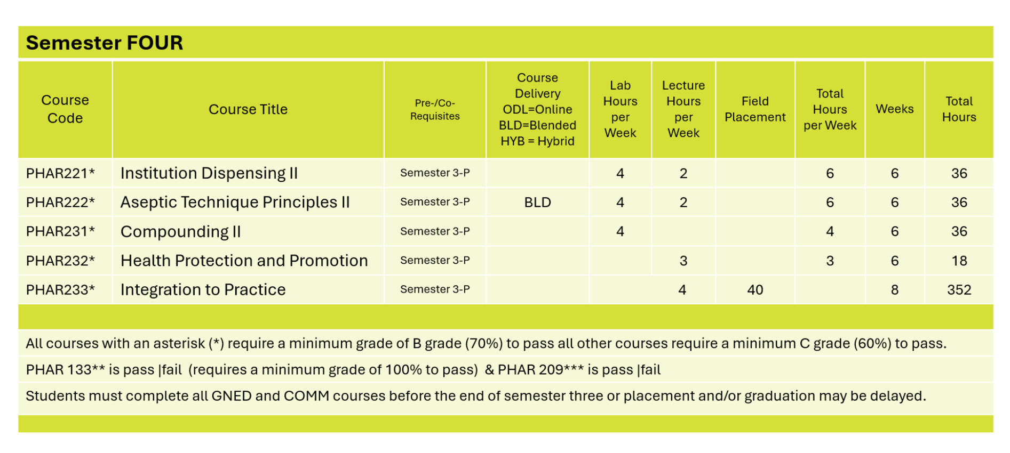Click the Aseptic Technique Principles II title
1010x453 pixels.
[x=235, y=203]
